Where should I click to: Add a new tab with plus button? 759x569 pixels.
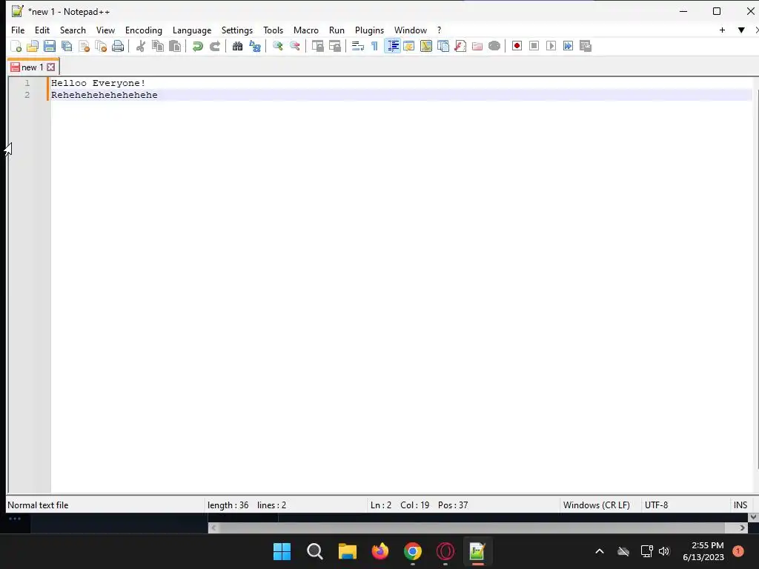(722, 30)
